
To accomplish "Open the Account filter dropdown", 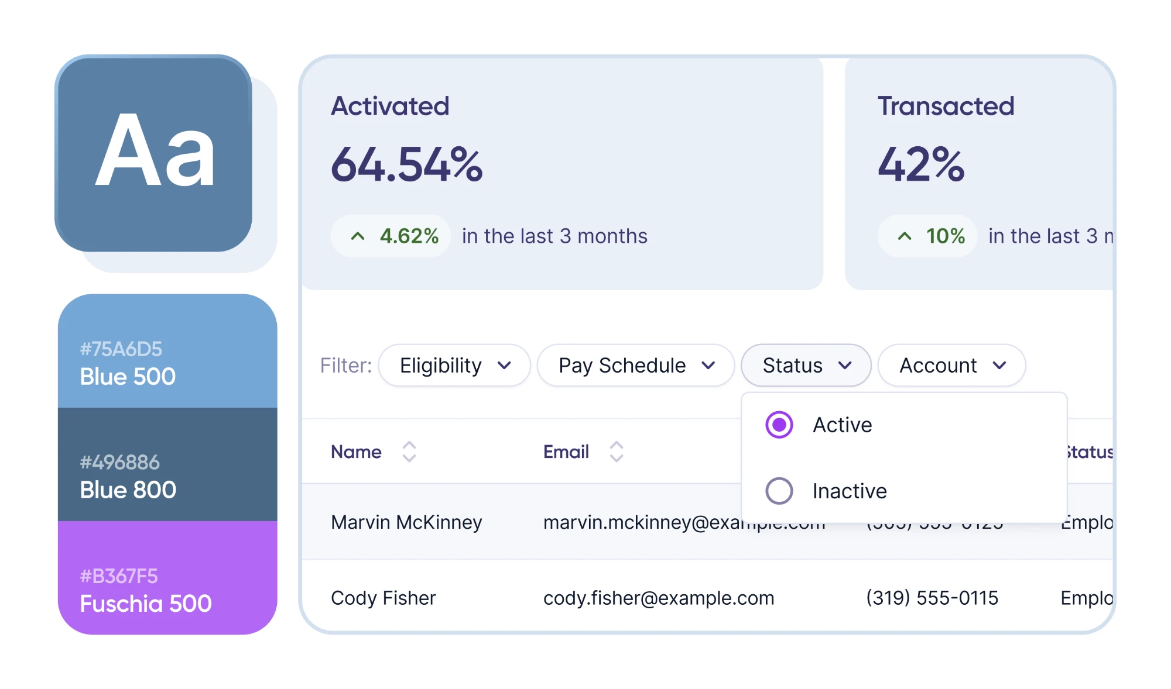I will point(952,366).
